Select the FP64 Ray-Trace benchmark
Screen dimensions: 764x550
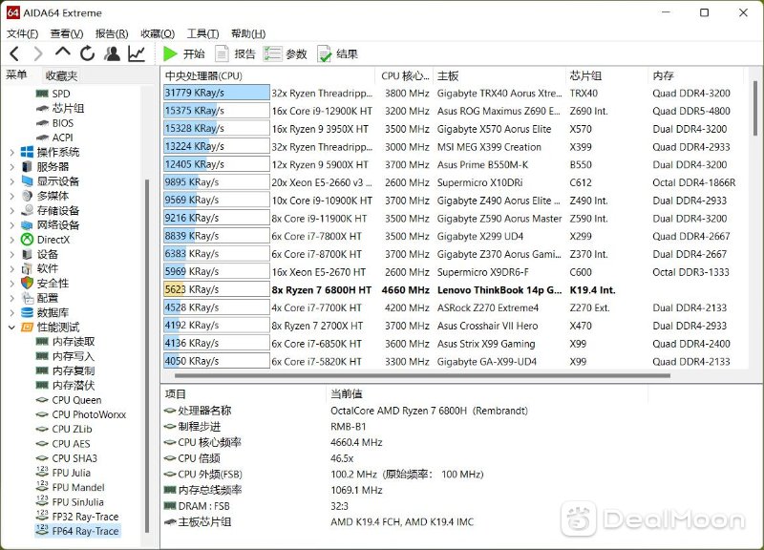85,531
